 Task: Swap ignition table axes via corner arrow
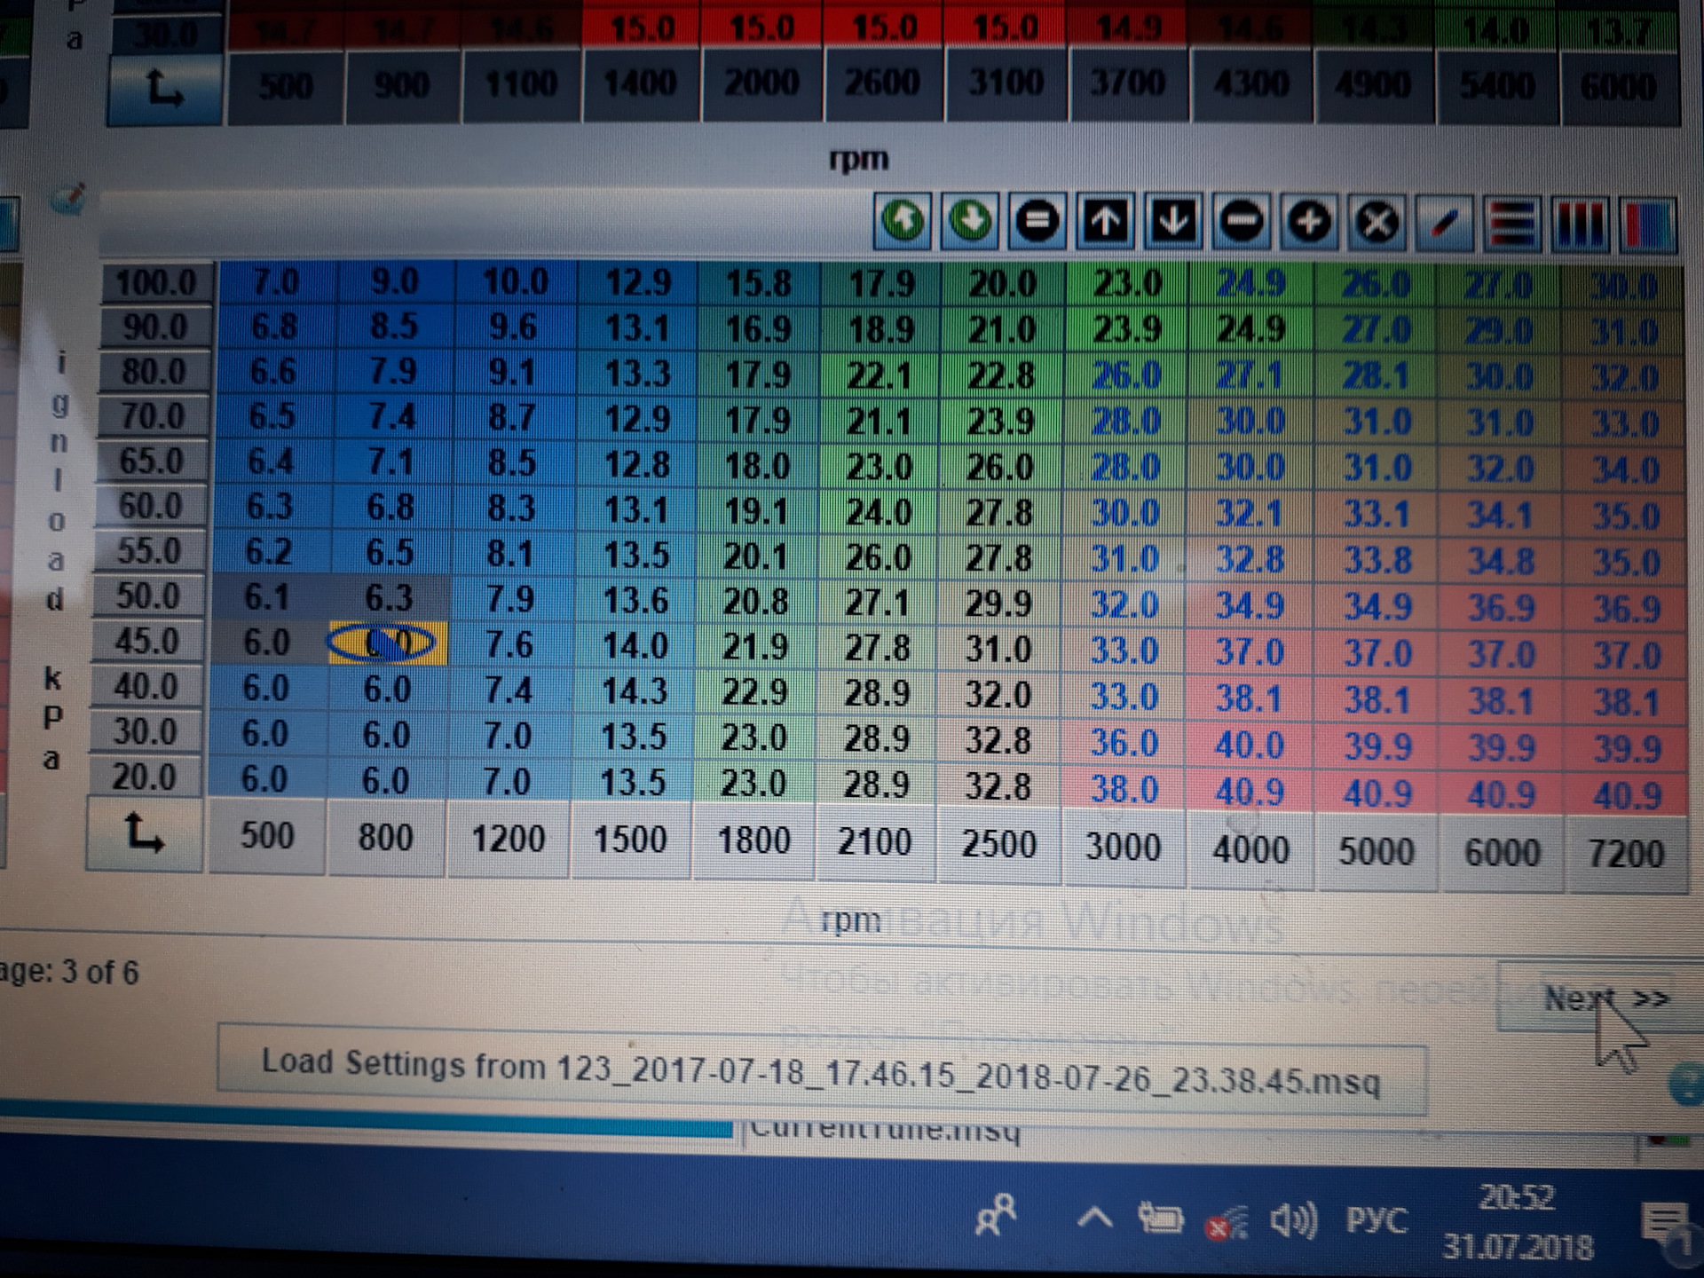(144, 834)
